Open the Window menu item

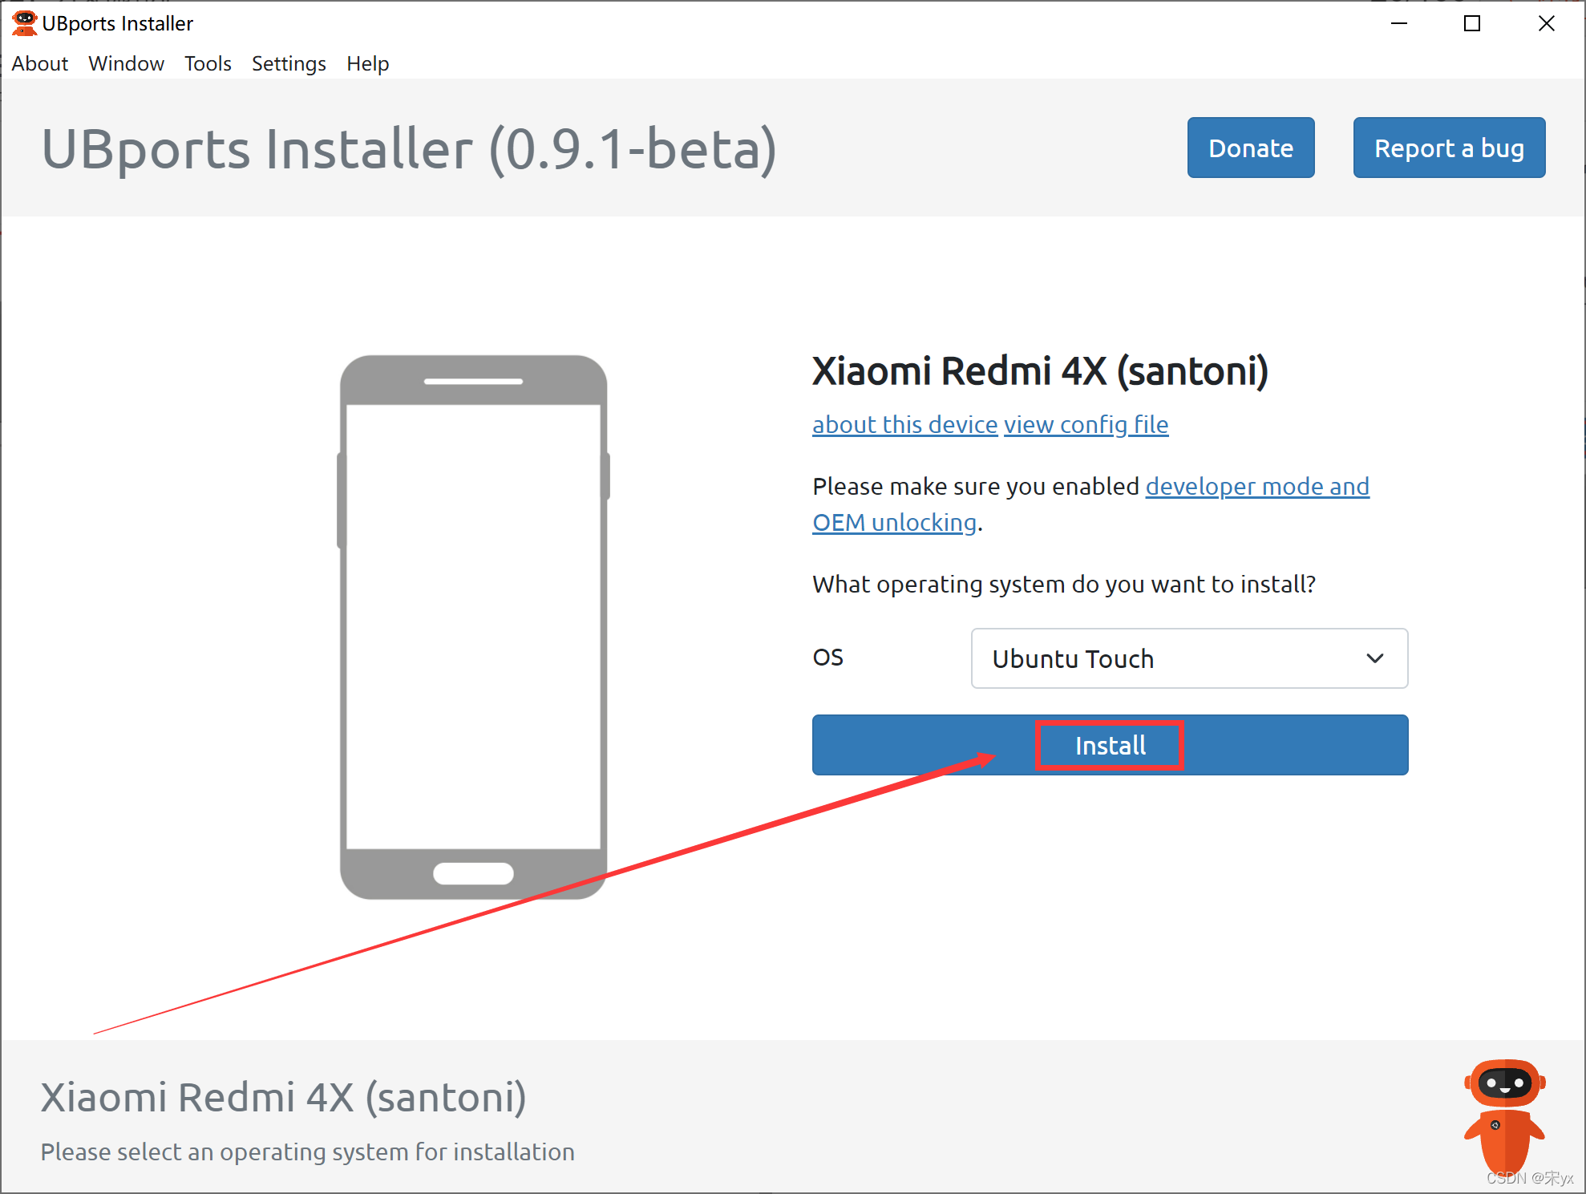click(x=125, y=62)
